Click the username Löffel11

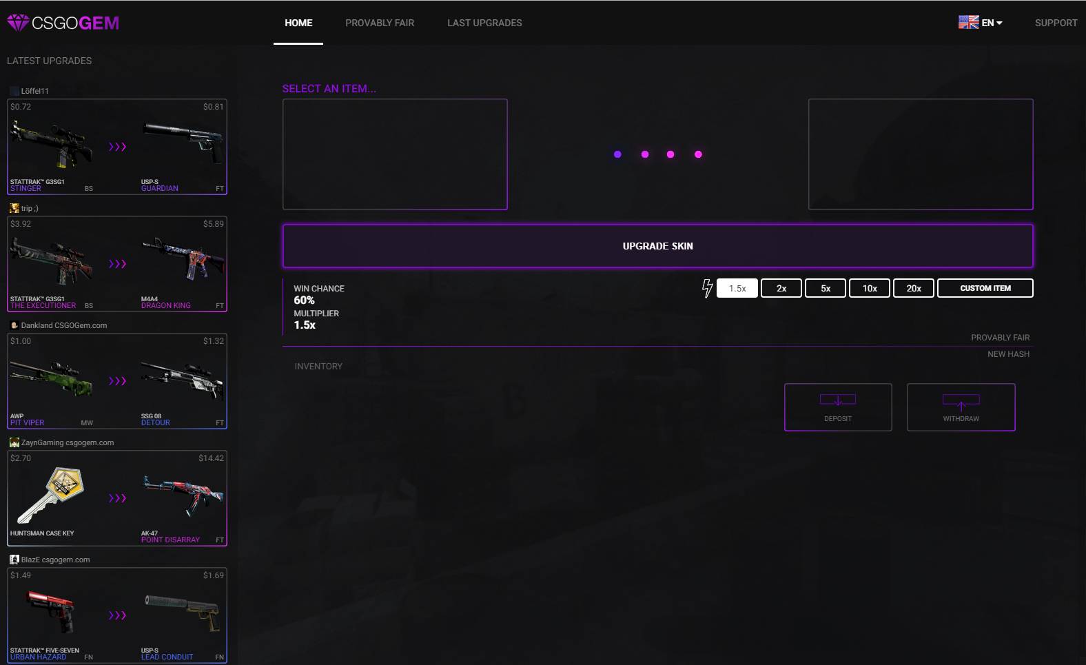click(x=34, y=91)
